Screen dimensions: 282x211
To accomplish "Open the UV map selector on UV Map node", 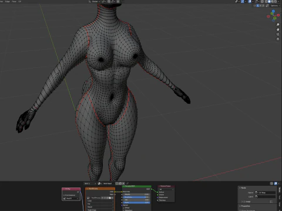I will pyautogui.click(x=71, y=199).
